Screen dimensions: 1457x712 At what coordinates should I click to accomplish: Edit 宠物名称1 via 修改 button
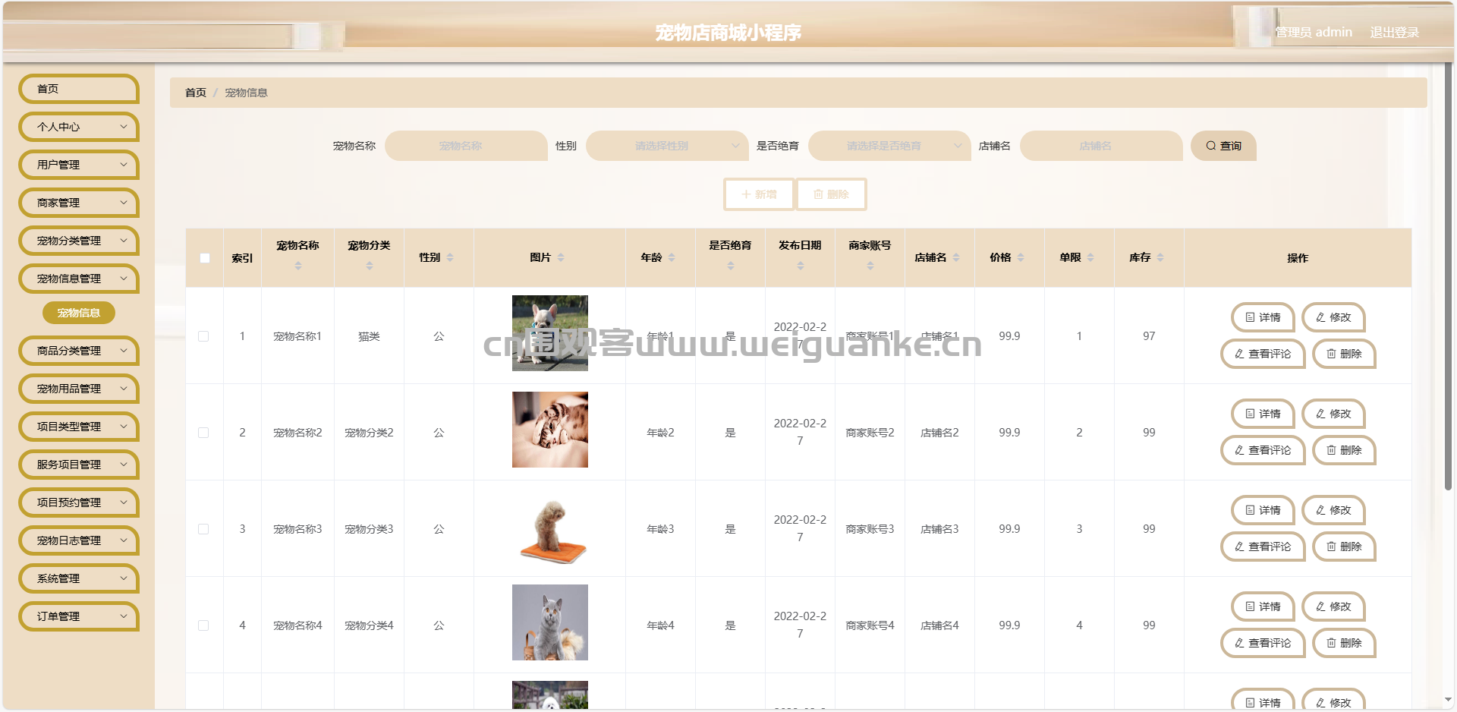[1333, 317]
